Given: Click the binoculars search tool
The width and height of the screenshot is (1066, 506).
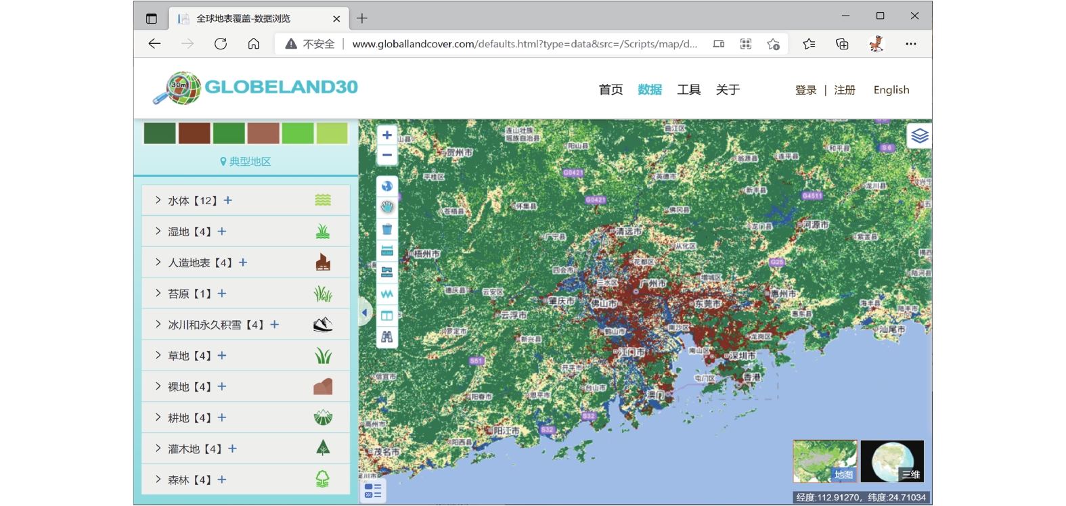Looking at the screenshot, I should (387, 337).
